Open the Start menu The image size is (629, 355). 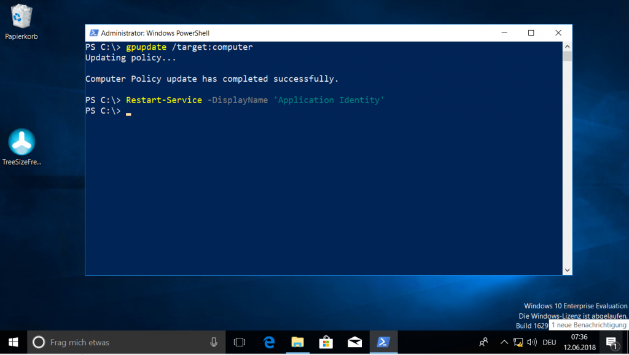(12, 342)
